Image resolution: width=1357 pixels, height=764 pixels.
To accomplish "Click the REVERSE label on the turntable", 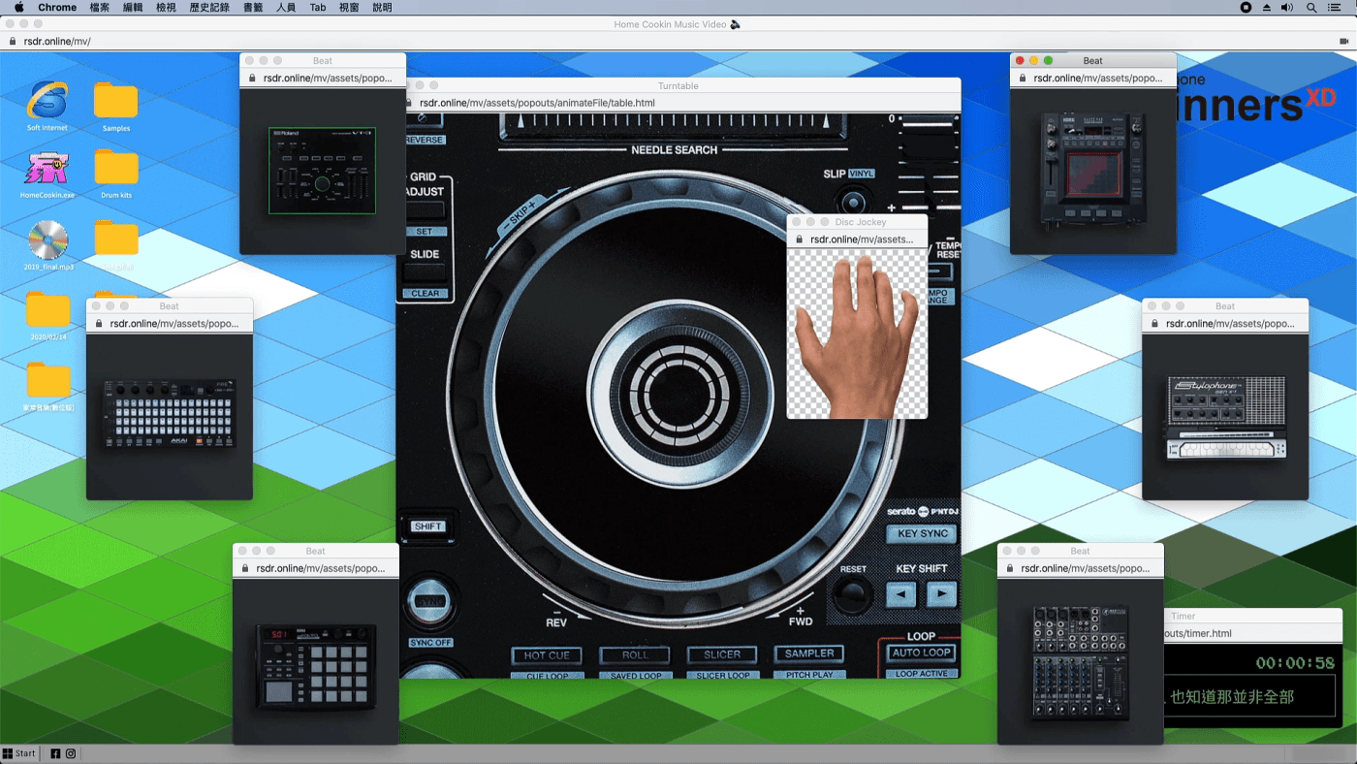I will [x=425, y=140].
